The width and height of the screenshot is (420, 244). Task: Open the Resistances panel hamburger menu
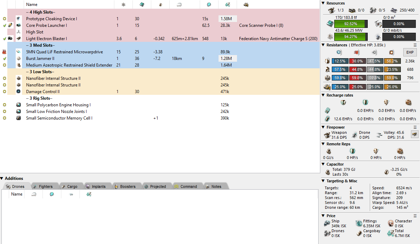(x=415, y=45)
